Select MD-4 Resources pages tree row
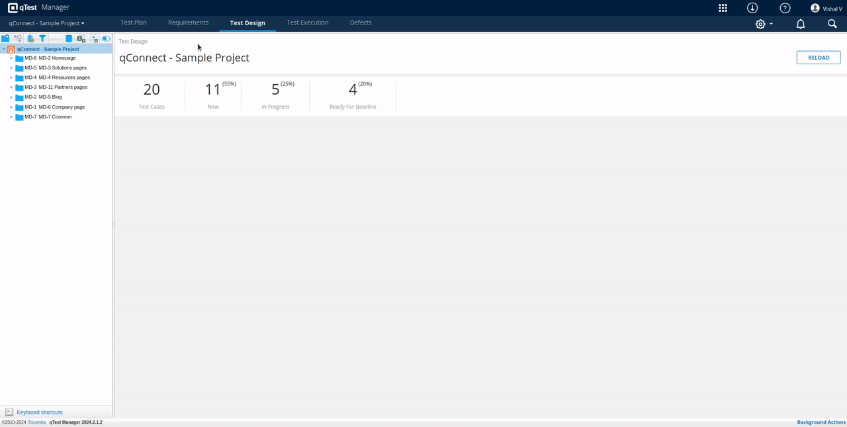Screen dimensions: 847x427 click(x=57, y=77)
